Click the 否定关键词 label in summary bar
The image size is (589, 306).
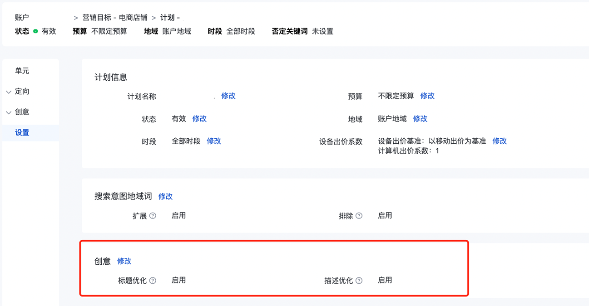[290, 31]
